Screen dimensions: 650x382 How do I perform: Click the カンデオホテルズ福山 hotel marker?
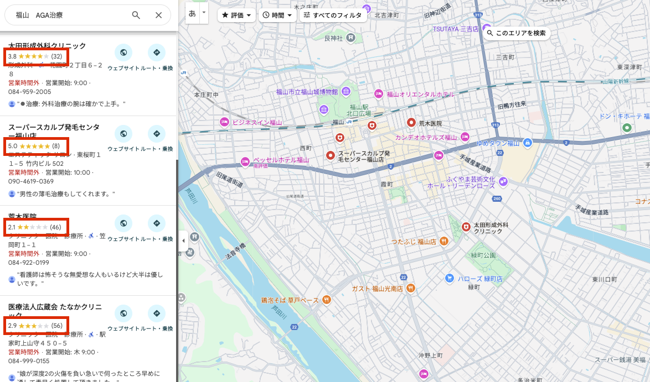465,137
